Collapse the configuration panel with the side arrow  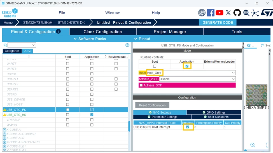[x=243, y=46]
